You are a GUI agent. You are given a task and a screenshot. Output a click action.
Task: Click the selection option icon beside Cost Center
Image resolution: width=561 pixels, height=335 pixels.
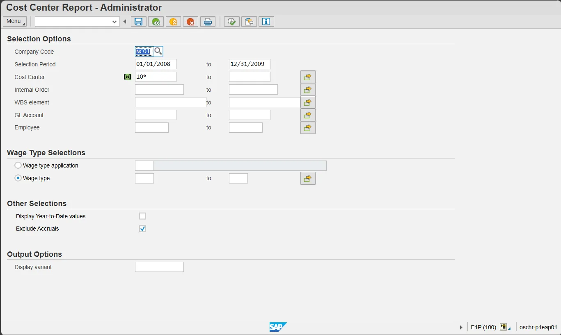pos(128,77)
